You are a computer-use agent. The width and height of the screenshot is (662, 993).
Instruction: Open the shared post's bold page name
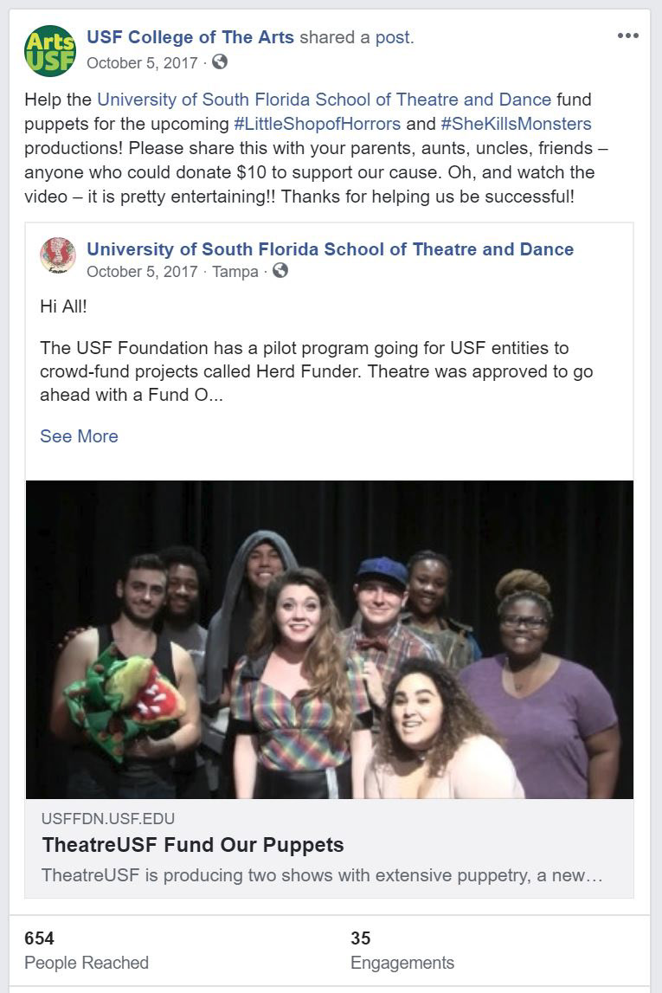tap(330, 249)
